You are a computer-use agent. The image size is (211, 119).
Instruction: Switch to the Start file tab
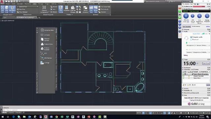(5, 18)
